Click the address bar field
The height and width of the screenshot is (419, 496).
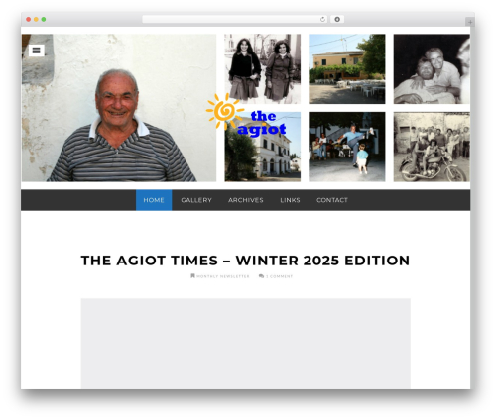coord(234,20)
